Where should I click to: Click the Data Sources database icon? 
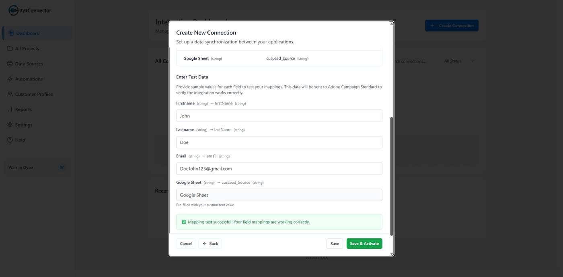tap(10, 64)
